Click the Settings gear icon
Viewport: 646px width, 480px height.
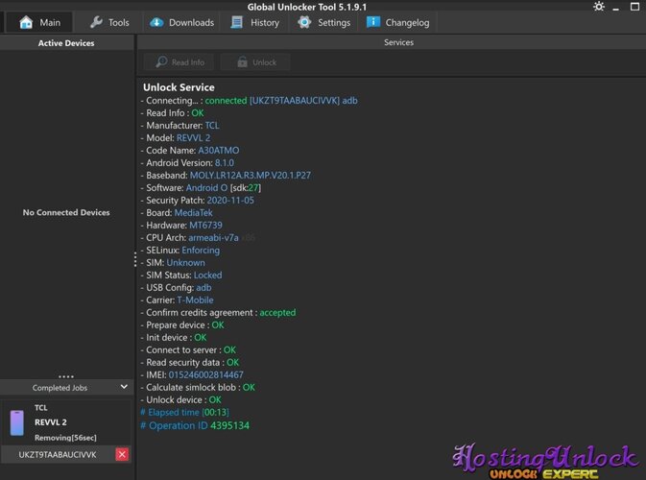304,22
